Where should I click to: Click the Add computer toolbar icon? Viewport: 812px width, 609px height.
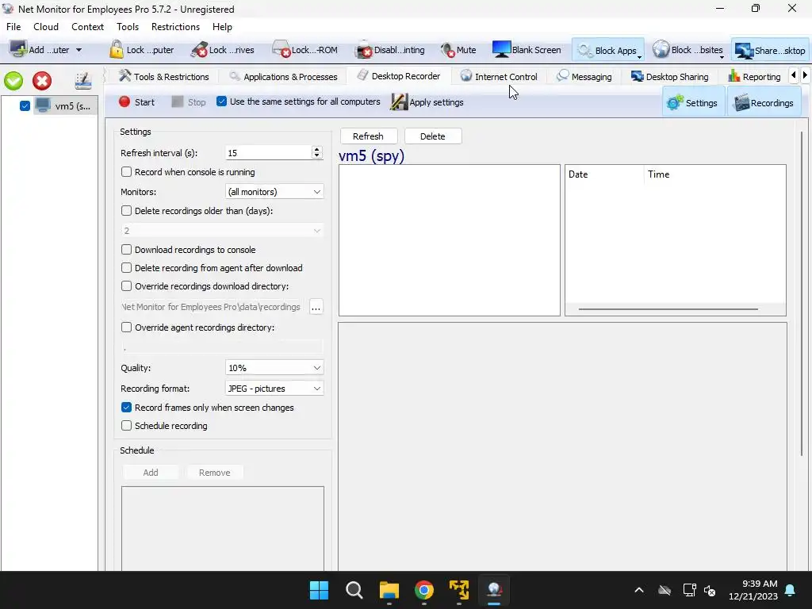click(19, 49)
